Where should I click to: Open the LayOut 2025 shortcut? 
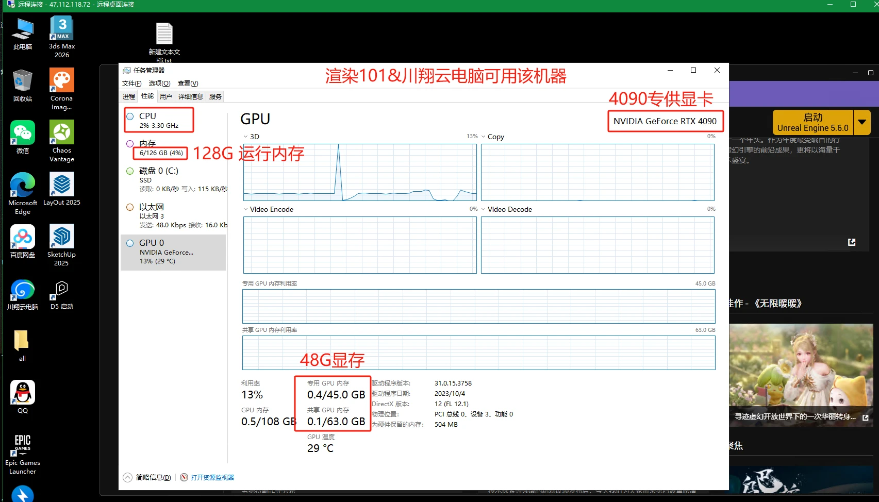coord(62,189)
